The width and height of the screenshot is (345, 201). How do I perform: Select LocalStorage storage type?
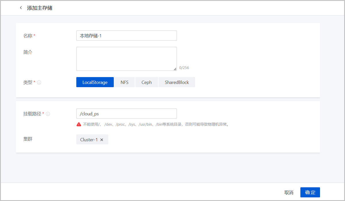click(95, 82)
